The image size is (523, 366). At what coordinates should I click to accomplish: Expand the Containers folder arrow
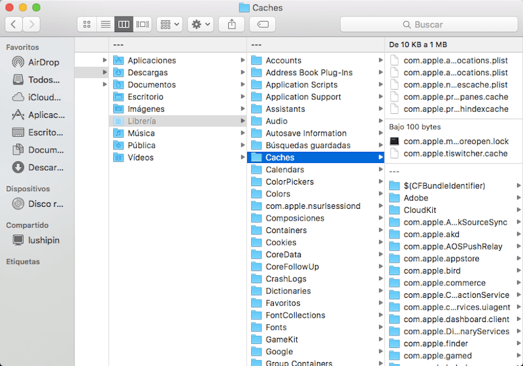(380, 230)
